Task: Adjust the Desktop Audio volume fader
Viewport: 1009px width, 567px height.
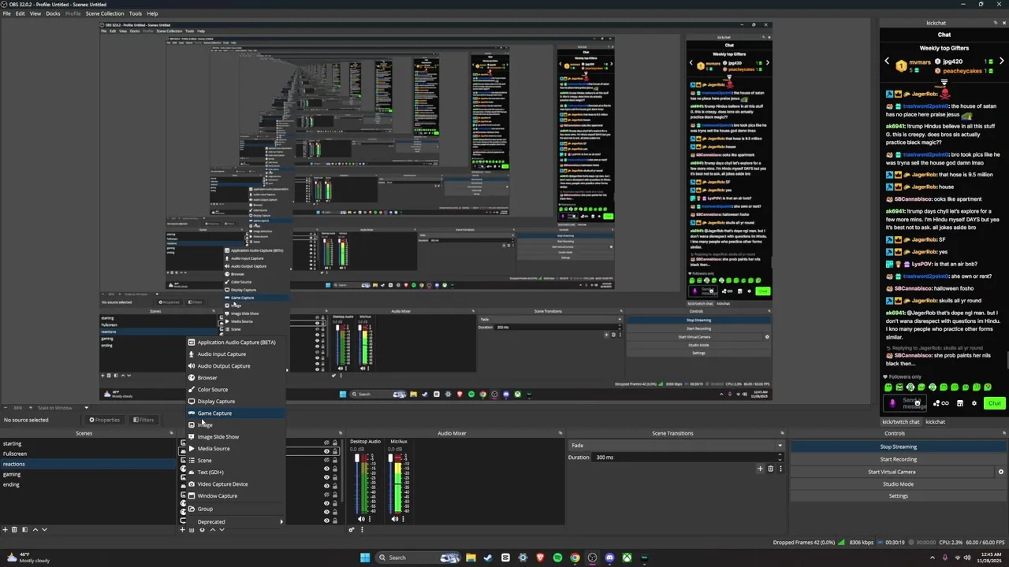Action: coord(357,458)
